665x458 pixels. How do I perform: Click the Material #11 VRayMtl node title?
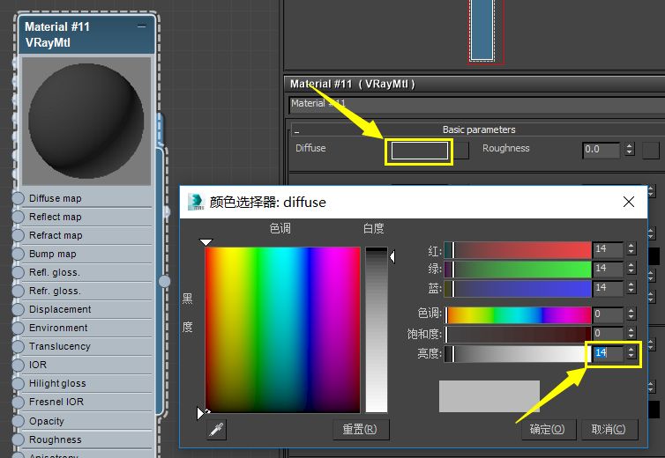tap(57, 34)
